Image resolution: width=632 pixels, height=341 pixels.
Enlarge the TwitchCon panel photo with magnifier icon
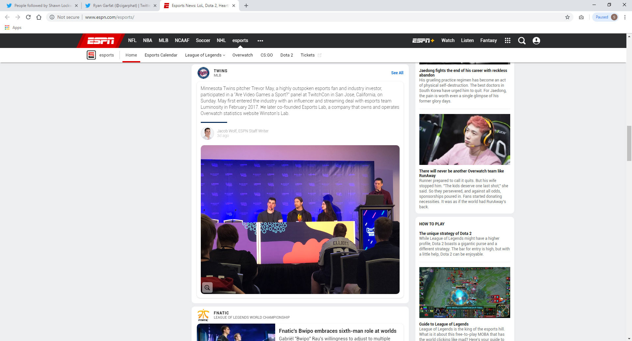point(207,287)
